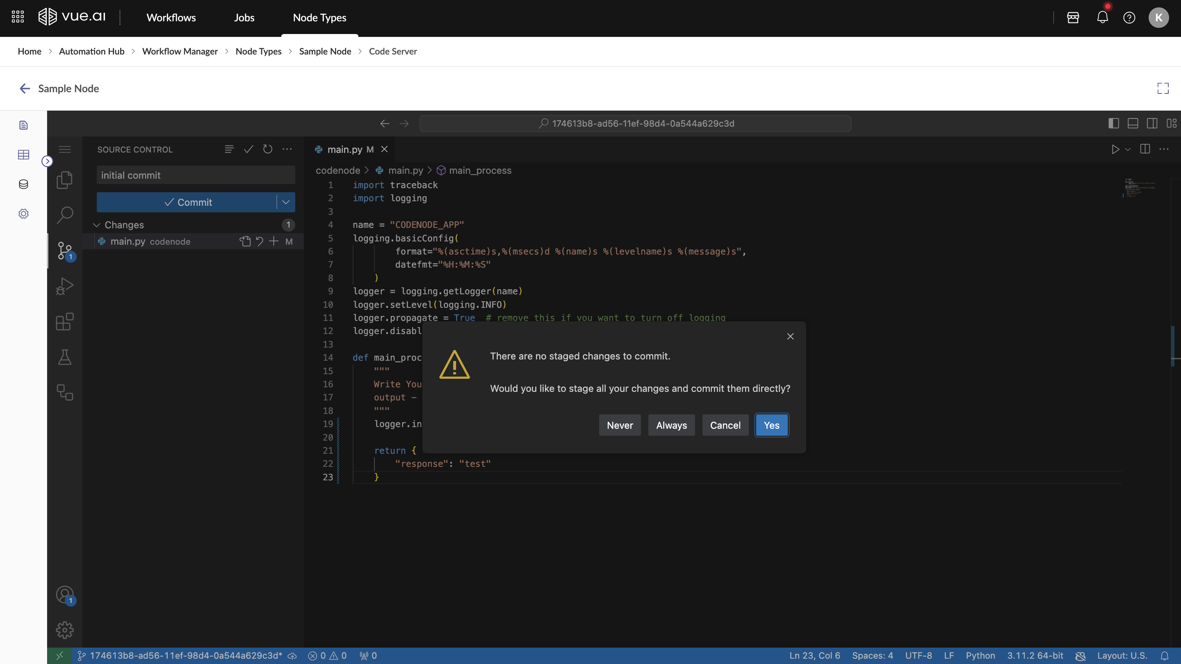This screenshot has height=664, width=1181.
Task: Open the Testing flask icon
Action: click(x=65, y=357)
